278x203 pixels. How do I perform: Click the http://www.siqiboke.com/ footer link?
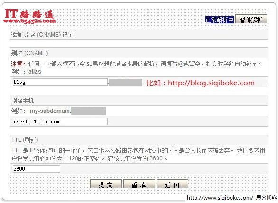point(220,198)
